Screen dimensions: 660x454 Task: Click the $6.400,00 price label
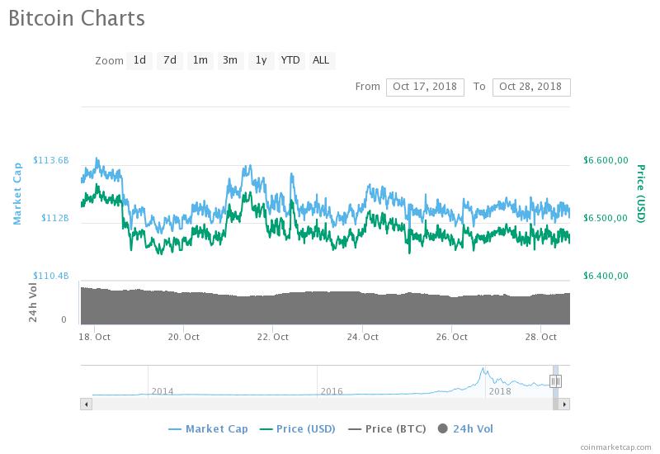606,276
